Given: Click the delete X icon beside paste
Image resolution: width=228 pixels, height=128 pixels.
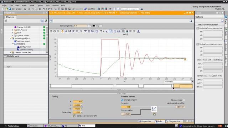Looking at the screenshot, I should tap(40, 9).
